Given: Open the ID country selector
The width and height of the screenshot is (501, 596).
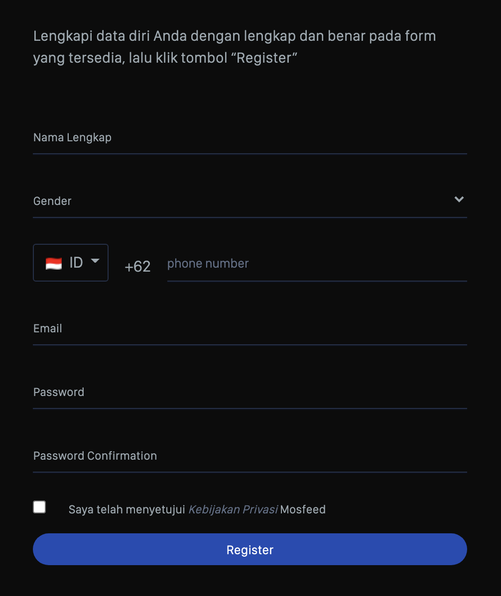Looking at the screenshot, I should coord(71,263).
